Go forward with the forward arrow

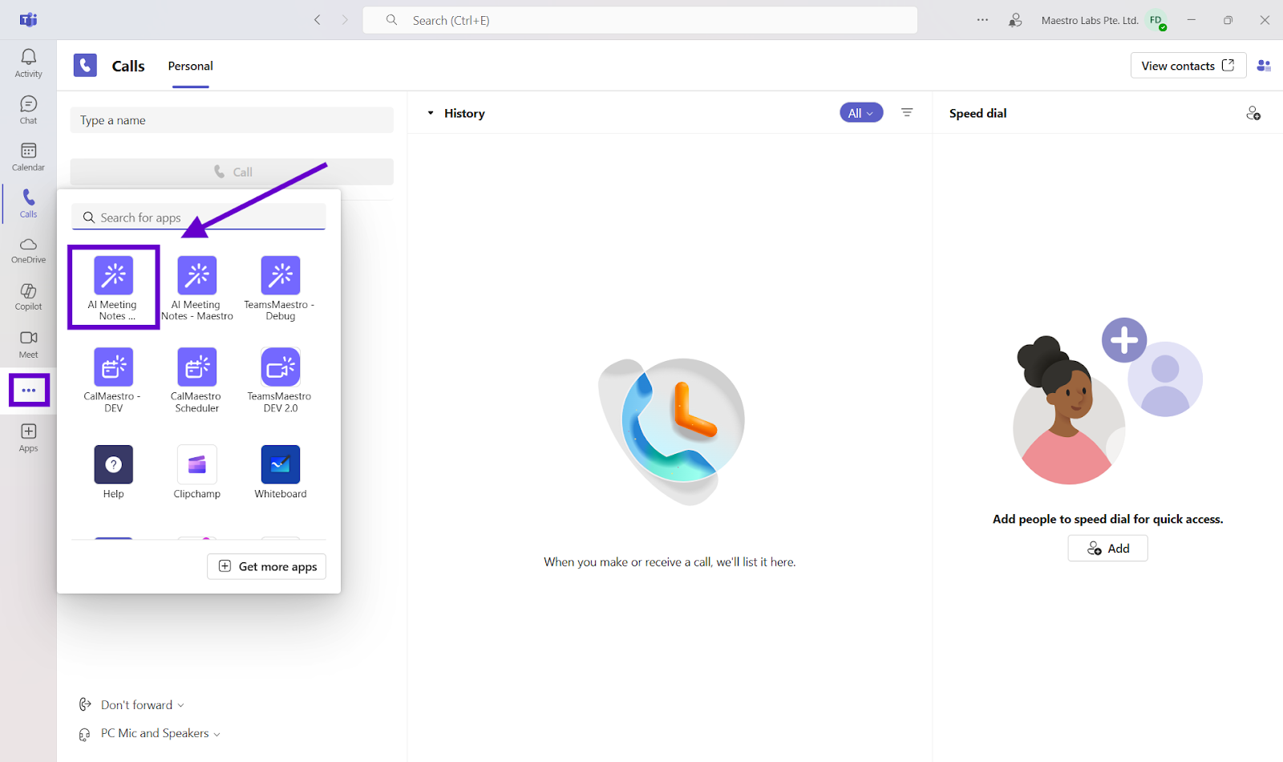[x=346, y=20]
